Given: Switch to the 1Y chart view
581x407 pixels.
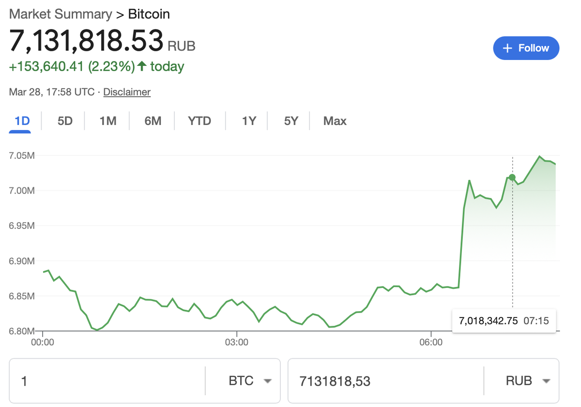Looking at the screenshot, I should point(248,121).
